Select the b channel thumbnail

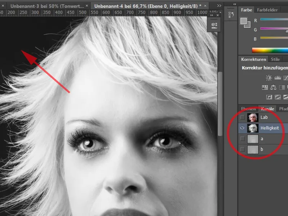253,149
